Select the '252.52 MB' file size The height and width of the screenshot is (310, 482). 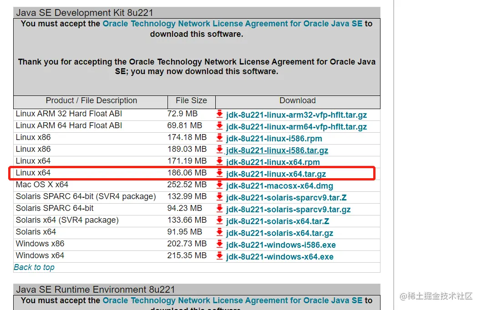pos(187,185)
